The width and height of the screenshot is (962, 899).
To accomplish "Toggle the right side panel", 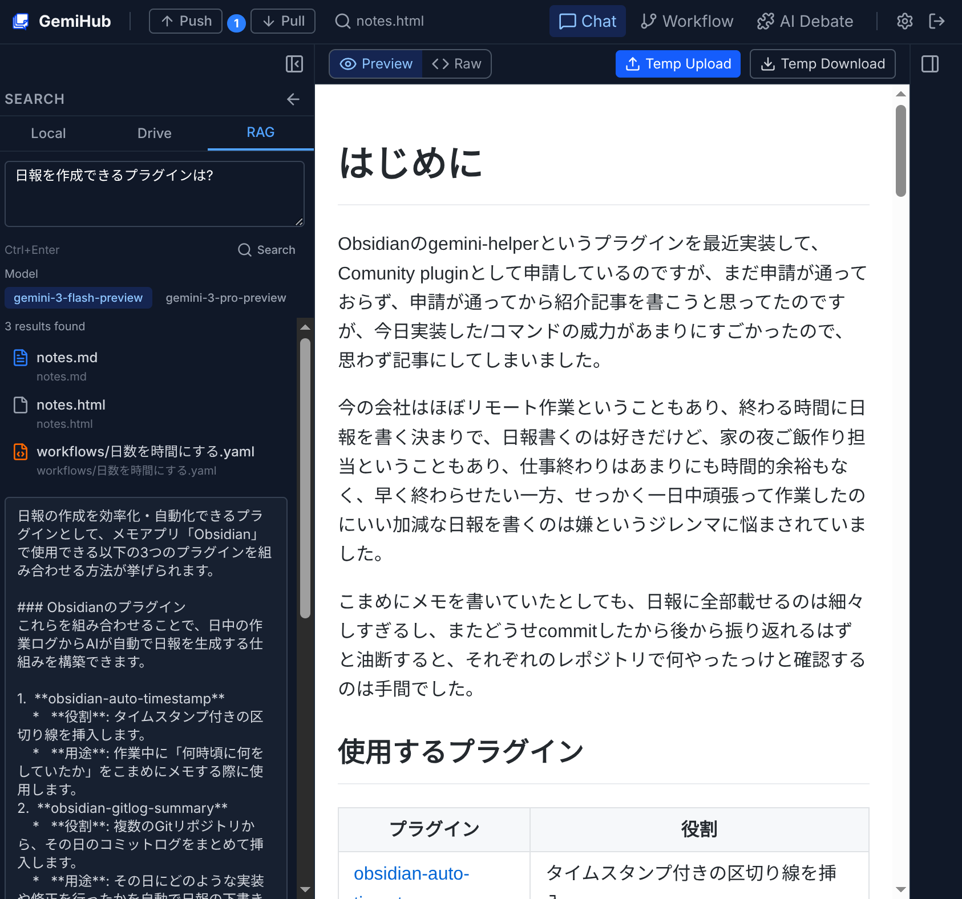I will click(x=930, y=64).
